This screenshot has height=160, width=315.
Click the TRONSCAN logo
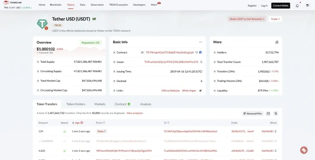[x=13, y=3]
